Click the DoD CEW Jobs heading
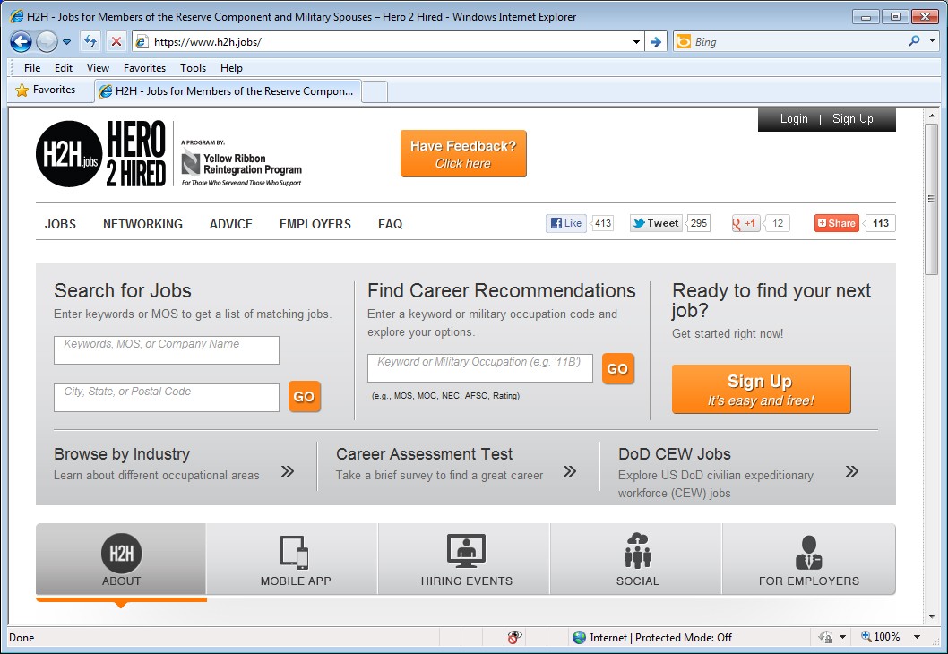The image size is (948, 654). (674, 454)
